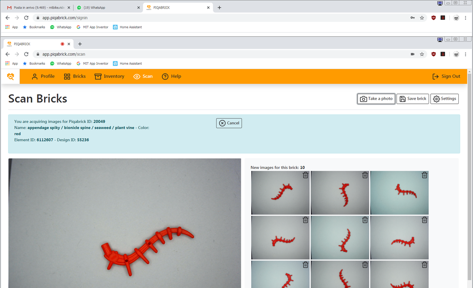473x288 pixels.
Task: Delete first image in the bottom row
Action: click(305, 264)
